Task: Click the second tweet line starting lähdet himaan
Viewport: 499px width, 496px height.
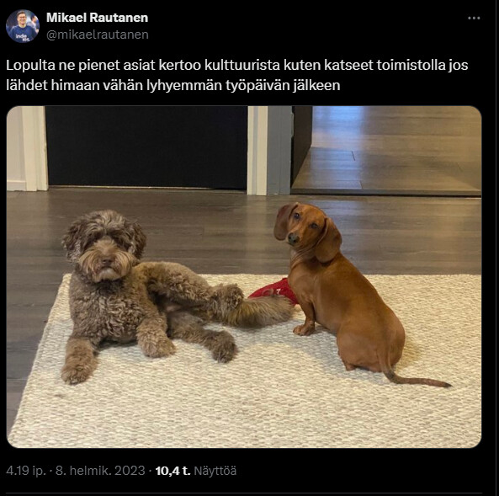Action: (173, 85)
